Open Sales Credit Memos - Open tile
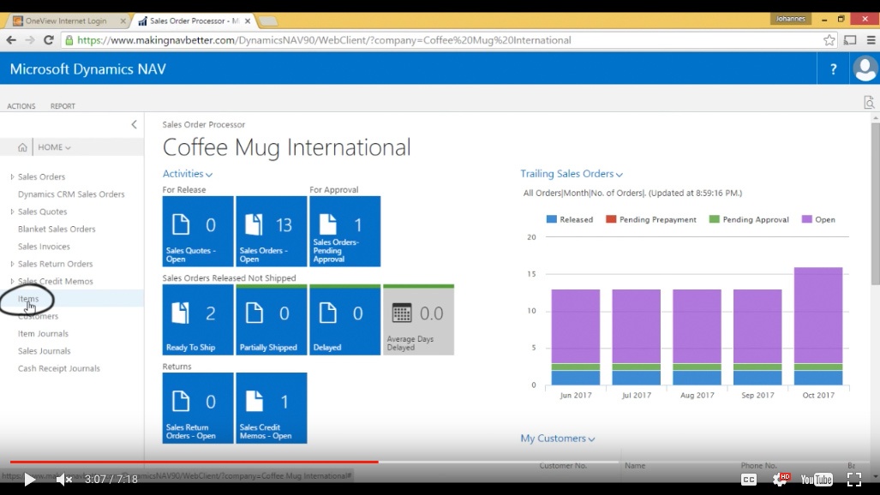Viewport: 880px width, 495px height. tap(271, 408)
